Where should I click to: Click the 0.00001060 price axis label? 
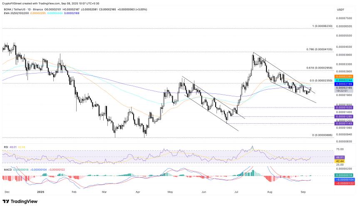pyautogui.click(x=344, y=127)
